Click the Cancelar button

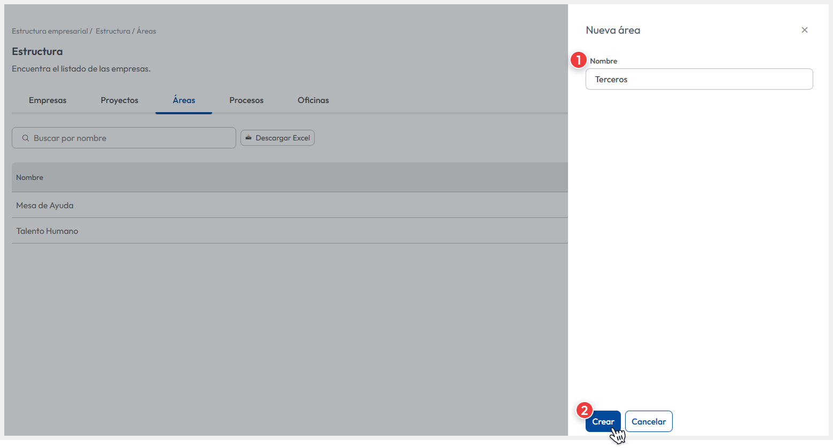coord(648,422)
